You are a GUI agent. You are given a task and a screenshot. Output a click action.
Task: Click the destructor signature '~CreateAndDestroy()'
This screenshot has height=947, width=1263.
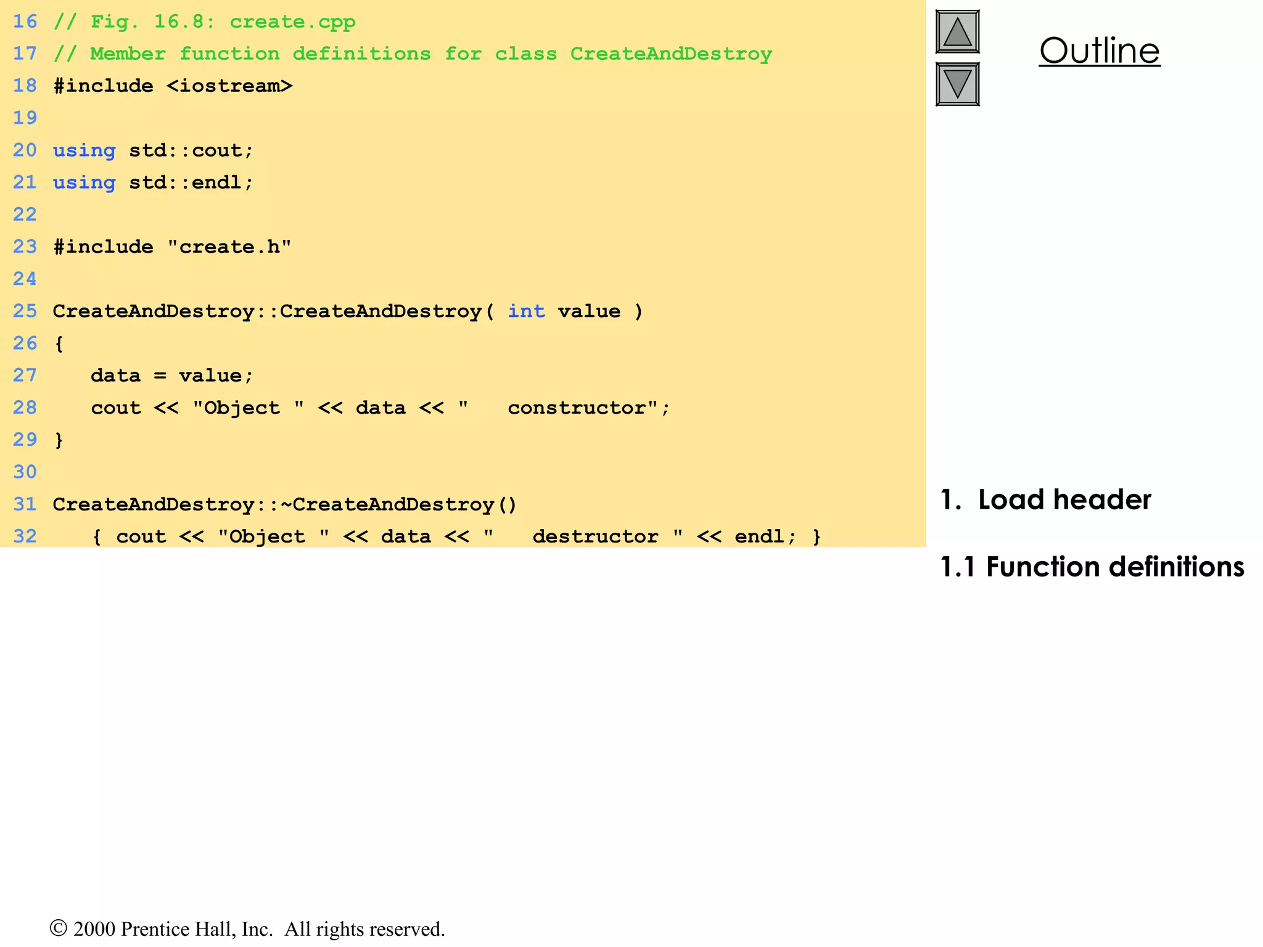(x=398, y=505)
